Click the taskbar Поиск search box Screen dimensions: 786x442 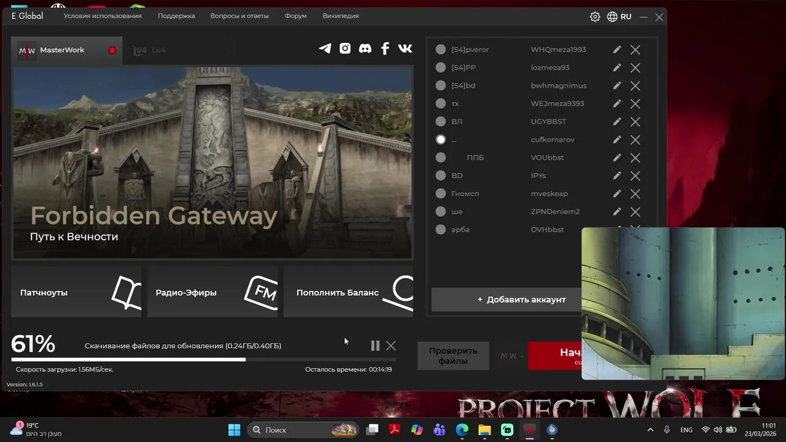pyautogui.click(x=304, y=430)
